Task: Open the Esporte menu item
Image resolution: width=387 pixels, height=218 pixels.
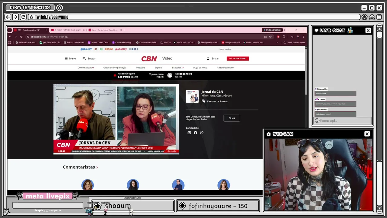Action: [x=158, y=68]
